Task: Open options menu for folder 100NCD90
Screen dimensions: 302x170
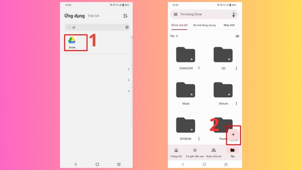Action: point(199,68)
